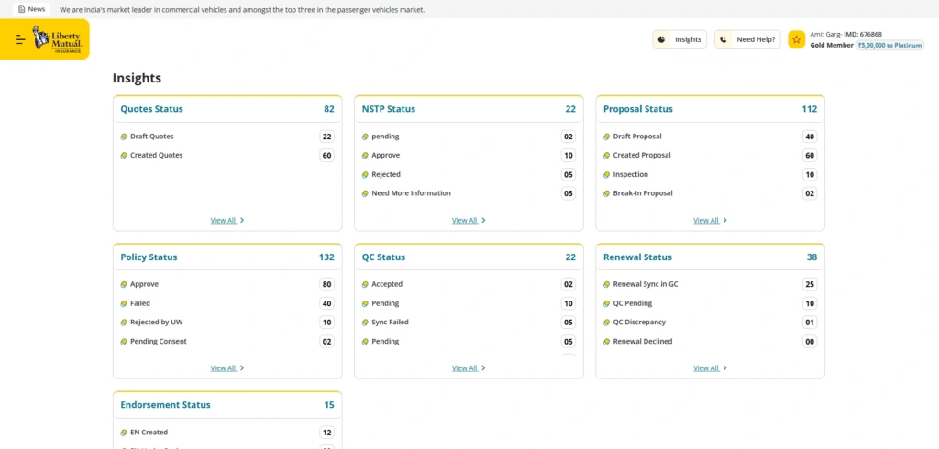Click the gold star membership icon
The height and width of the screenshot is (449, 939).
(x=796, y=39)
